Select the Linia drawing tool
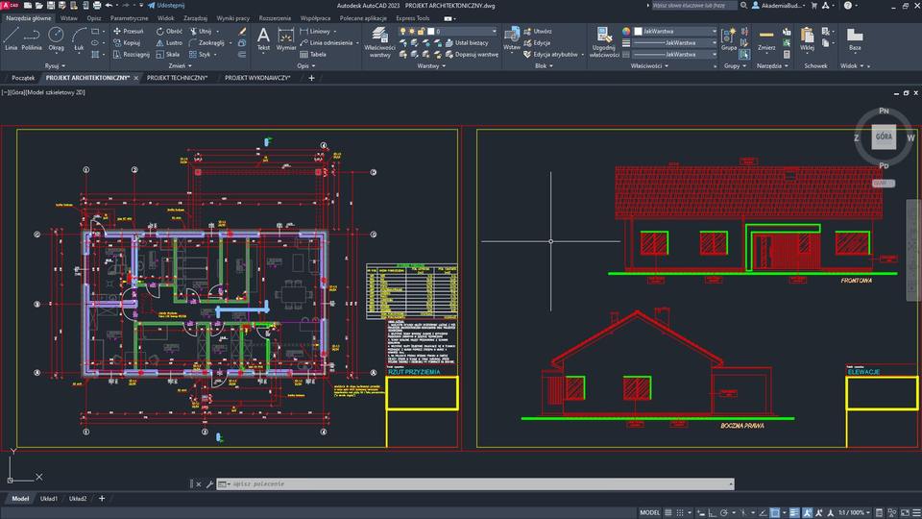This screenshot has height=519, width=922. tap(12, 37)
